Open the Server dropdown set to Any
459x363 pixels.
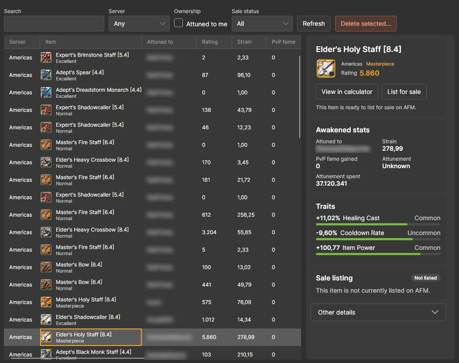point(139,24)
